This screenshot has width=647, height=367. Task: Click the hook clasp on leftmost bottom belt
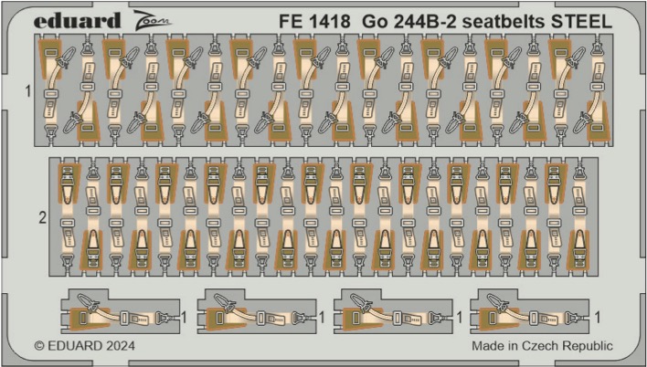point(89,302)
